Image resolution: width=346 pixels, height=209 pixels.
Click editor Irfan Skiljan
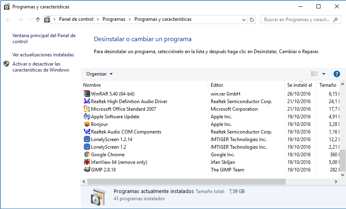coord(223,162)
